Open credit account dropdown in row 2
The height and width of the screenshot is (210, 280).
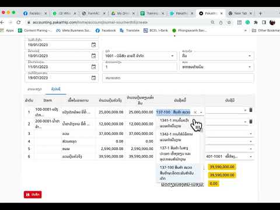click(245, 122)
